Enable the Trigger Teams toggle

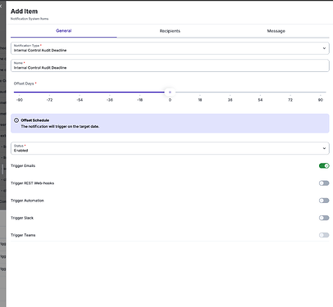(x=324, y=235)
